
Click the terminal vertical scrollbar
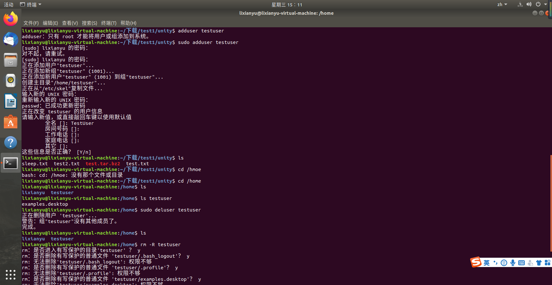551,203
